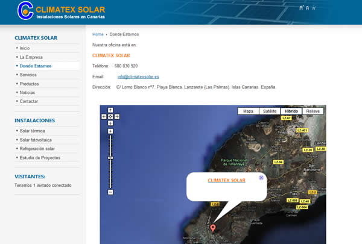Switch map view to Satélite
Image resolution: width=362 pixels, height=244 pixels.
point(270,111)
